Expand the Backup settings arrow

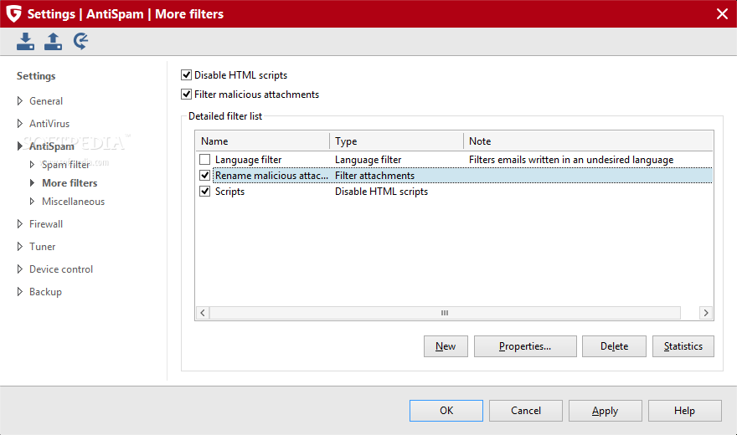pos(20,291)
